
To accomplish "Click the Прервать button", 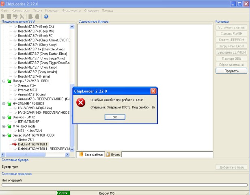I will [231, 71].
